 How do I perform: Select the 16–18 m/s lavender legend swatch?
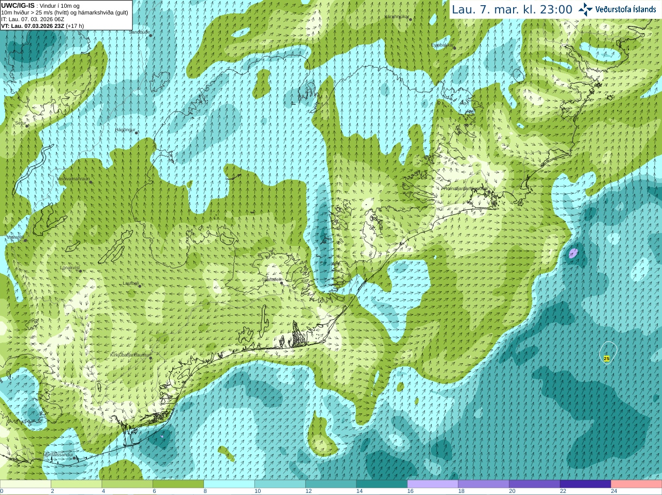(433, 484)
